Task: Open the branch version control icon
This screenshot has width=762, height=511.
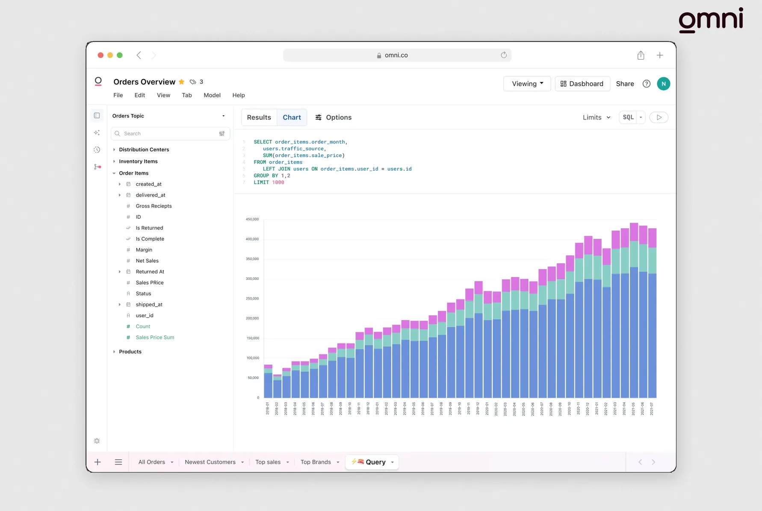Action: (97, 167)
